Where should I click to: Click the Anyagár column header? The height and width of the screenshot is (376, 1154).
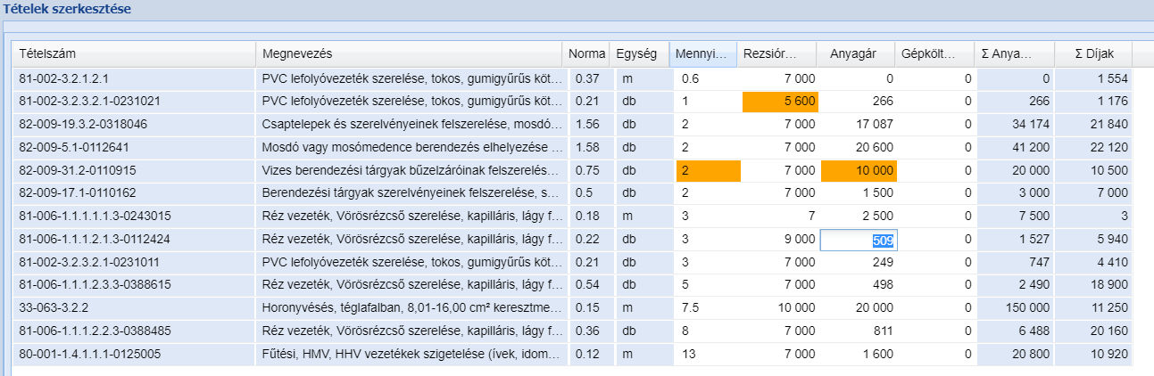pos(856,54)
